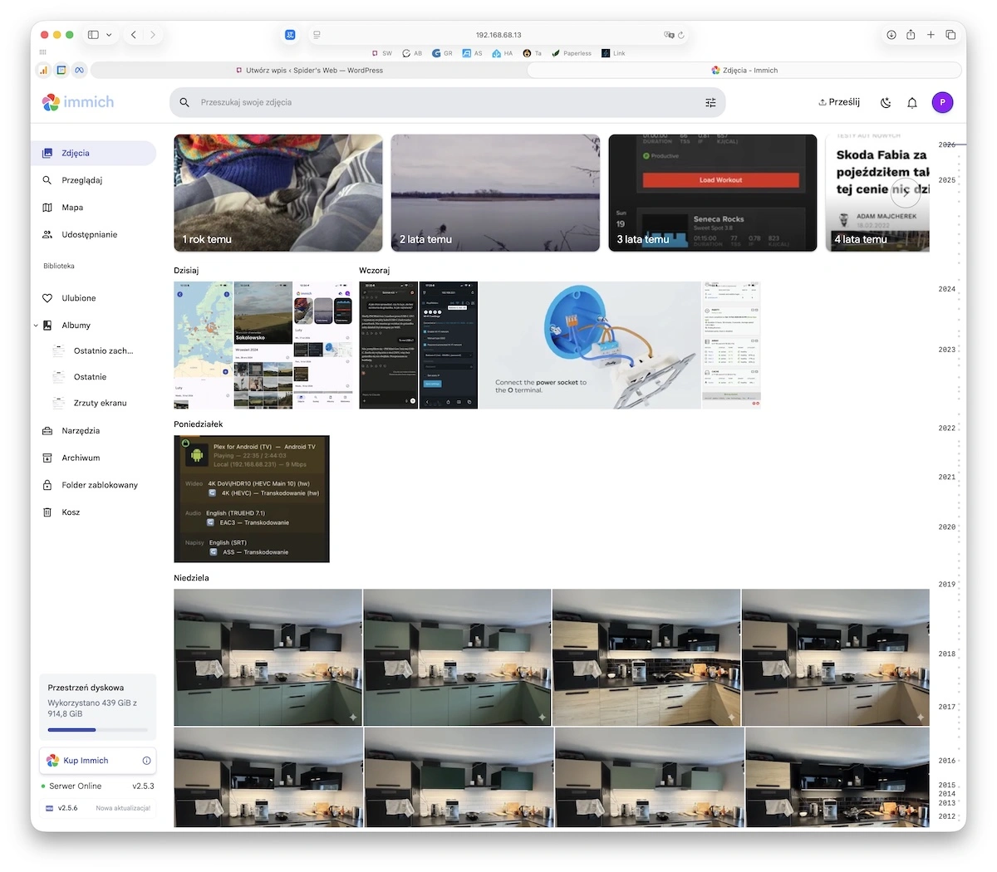Click the info icon beside Kup Immich
This screenshot has height=872, width=997.
coord(146,761)
